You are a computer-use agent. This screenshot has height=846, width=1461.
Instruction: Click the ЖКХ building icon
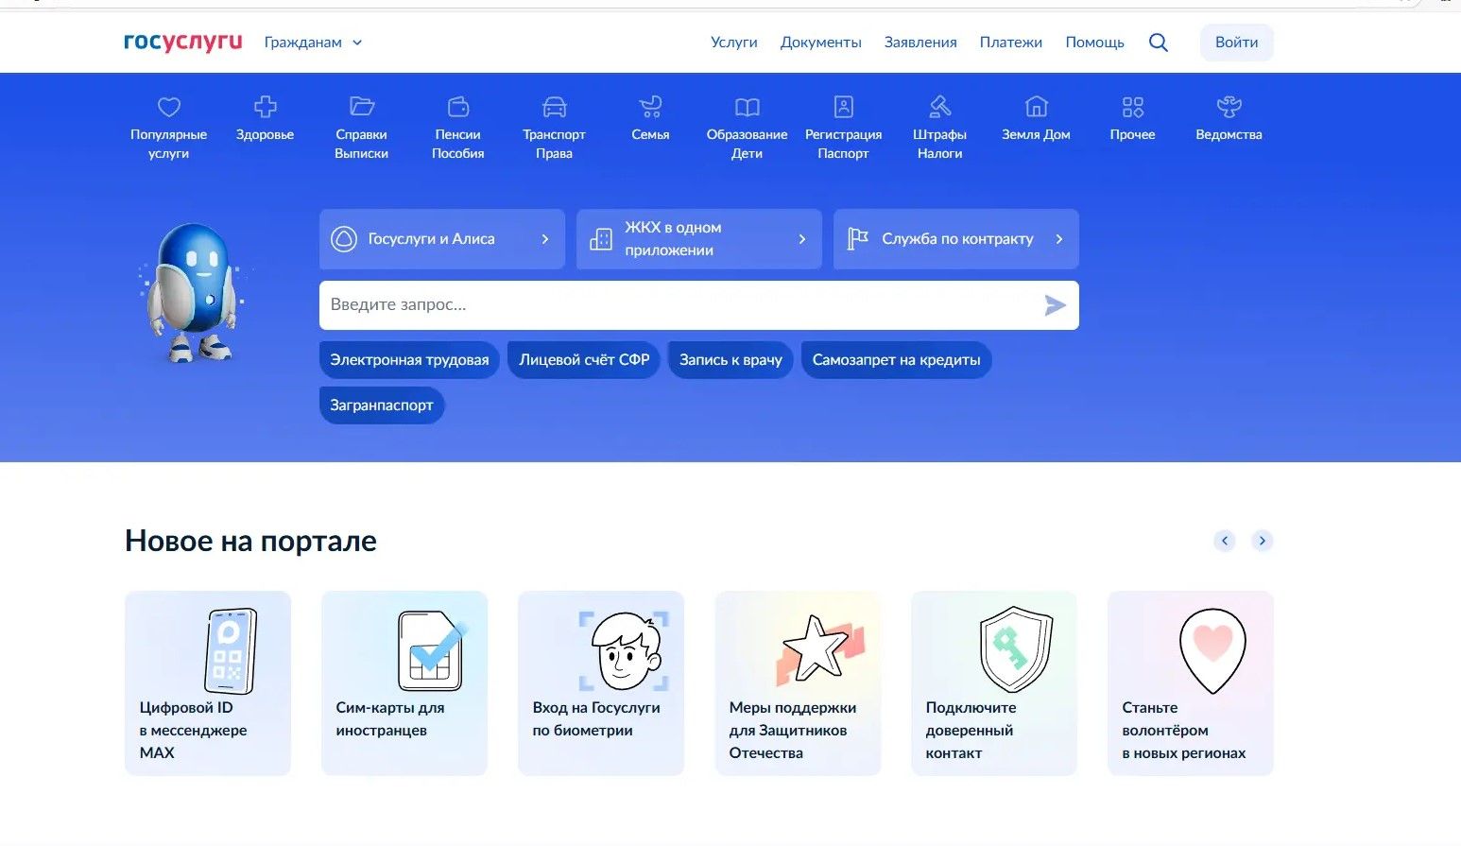coord(601,239)
